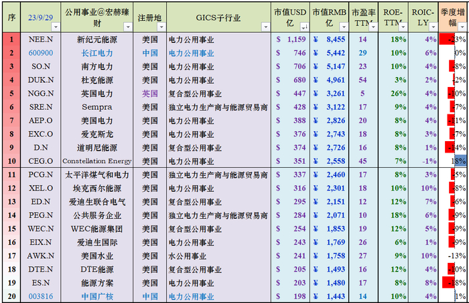Select cell 爱克斯龙
This screenshot has height=303, width=469.
pos(97,134)
